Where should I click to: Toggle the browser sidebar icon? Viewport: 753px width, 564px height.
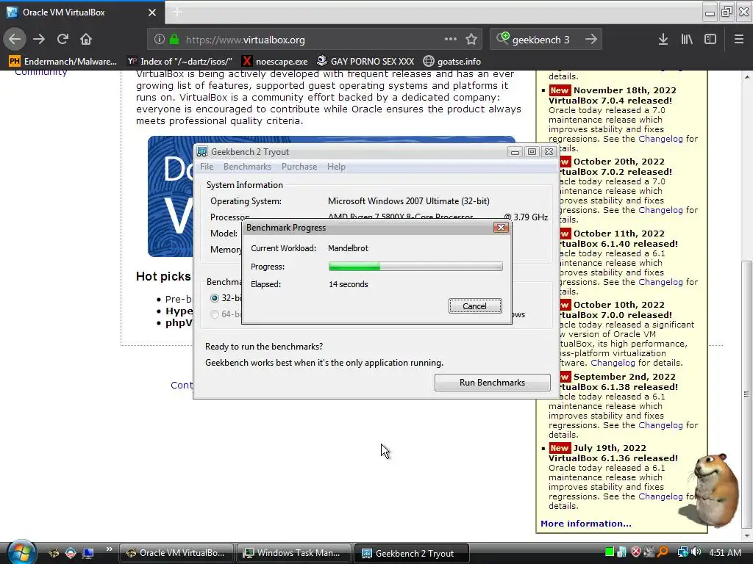pos(710,40)
